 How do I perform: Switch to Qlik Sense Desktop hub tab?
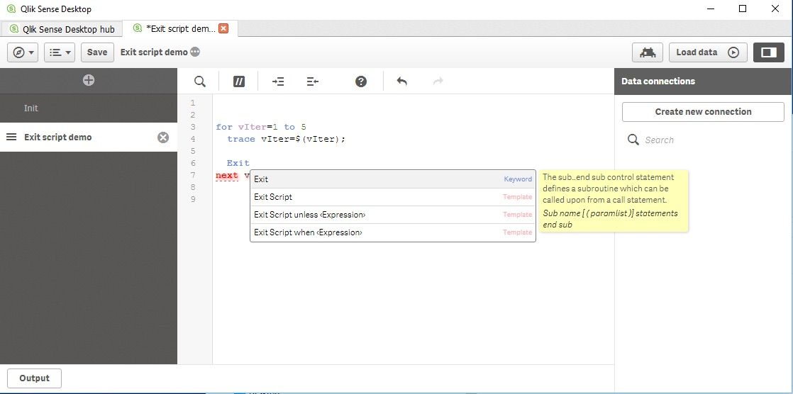62,29
